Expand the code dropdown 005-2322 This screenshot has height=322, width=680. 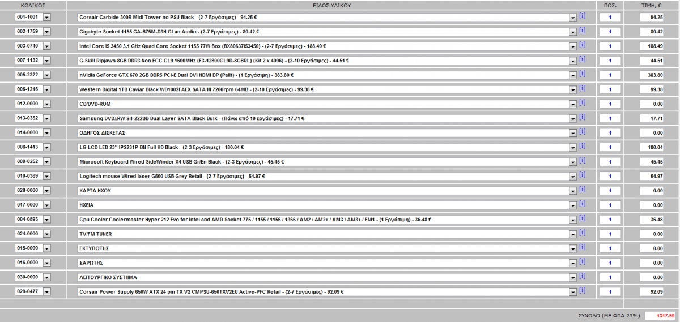(46, 75)
